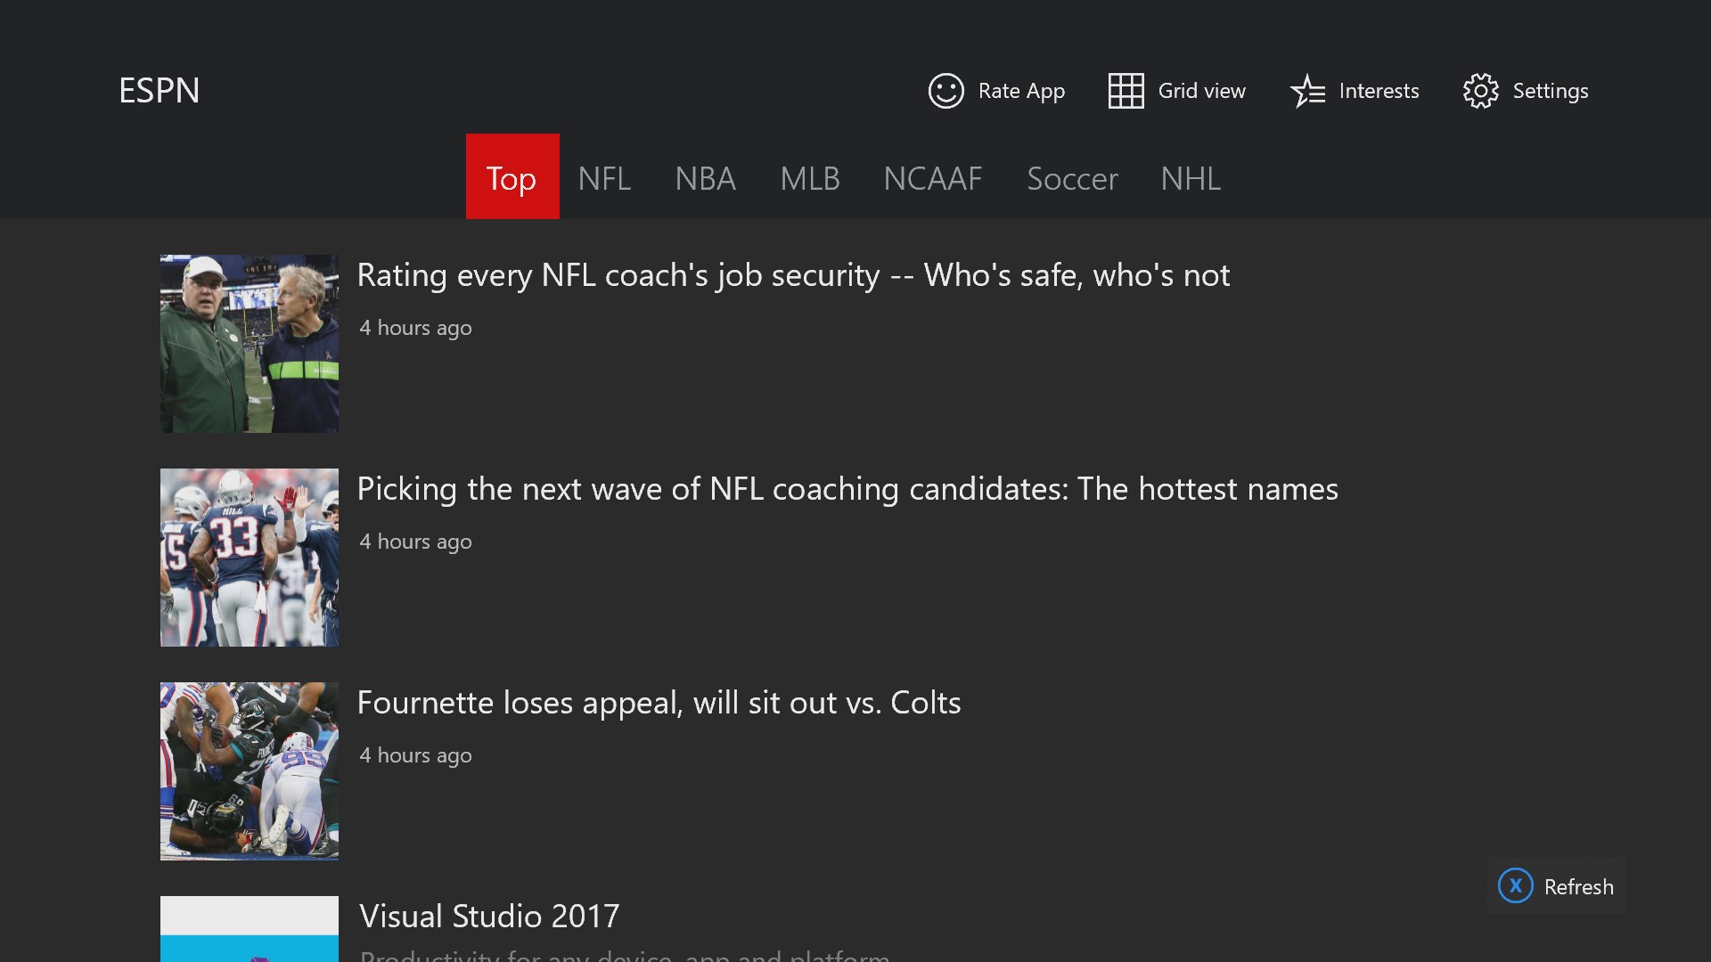1711x962 pixels.
Task: Switch to the NBA tab
Action: [x=705, y=178]
